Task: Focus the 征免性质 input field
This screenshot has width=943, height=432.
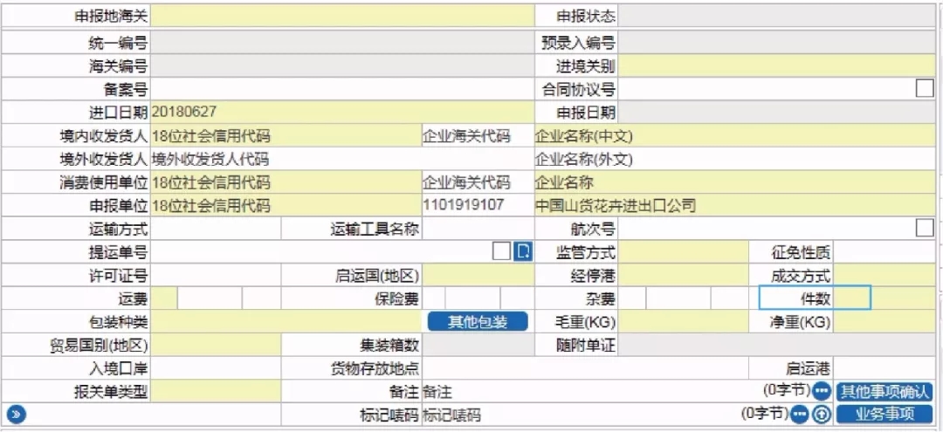Action: click(x=884, y=251)
